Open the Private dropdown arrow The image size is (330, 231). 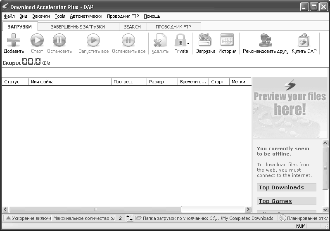(x=188, y=43)
